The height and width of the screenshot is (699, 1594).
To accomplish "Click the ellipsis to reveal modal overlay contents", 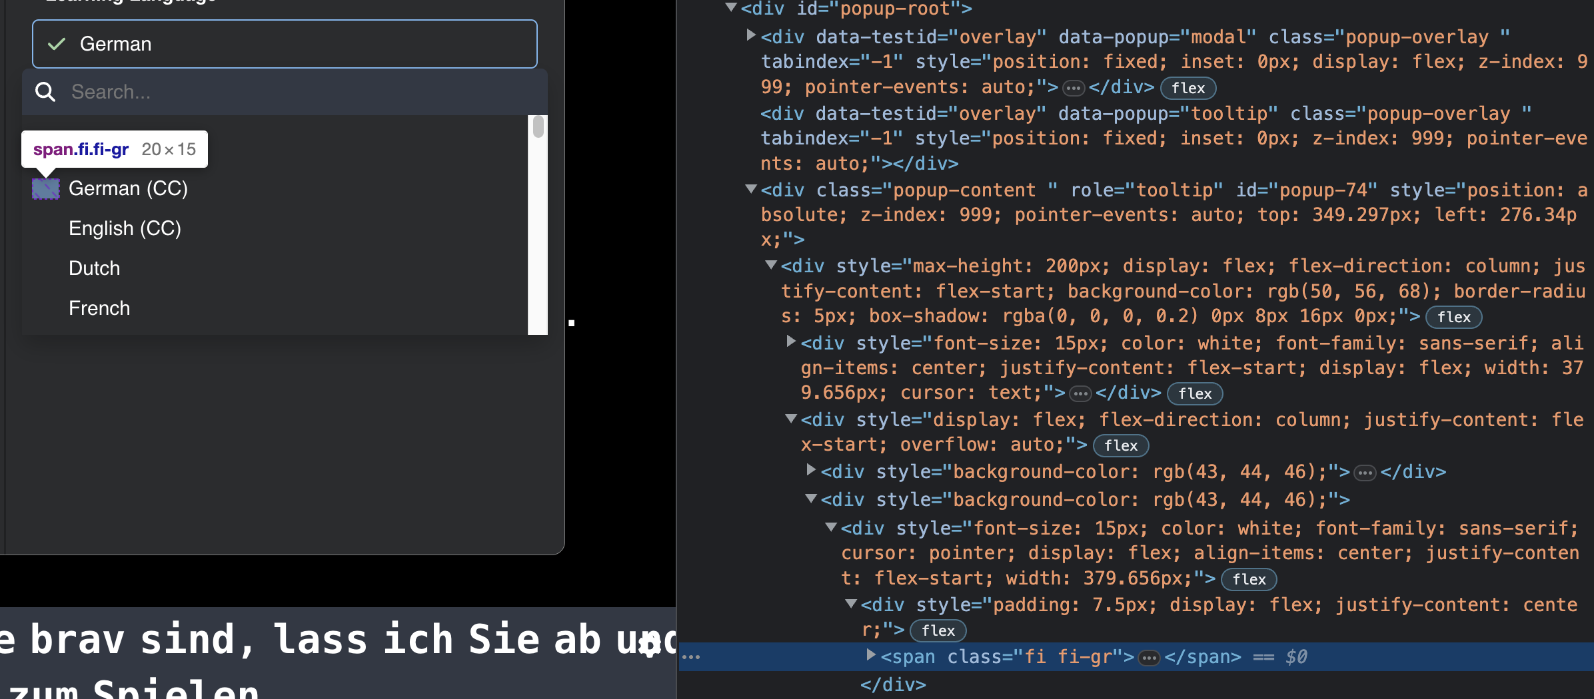I will 1073,87.
